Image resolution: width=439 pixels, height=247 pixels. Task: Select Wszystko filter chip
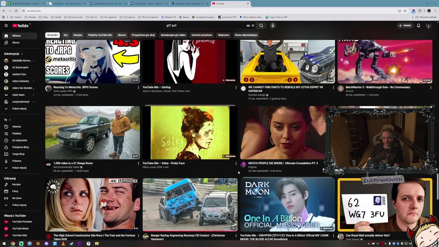pos(52,35)
